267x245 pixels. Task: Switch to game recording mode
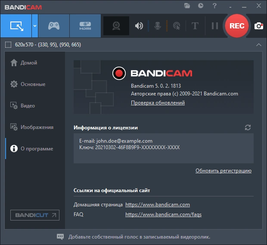coord(54,26)
